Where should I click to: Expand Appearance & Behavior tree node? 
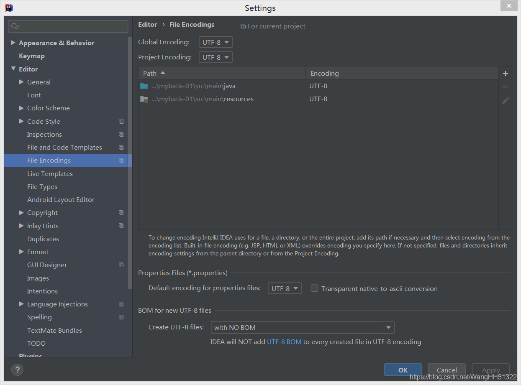(x=13, y=43)
